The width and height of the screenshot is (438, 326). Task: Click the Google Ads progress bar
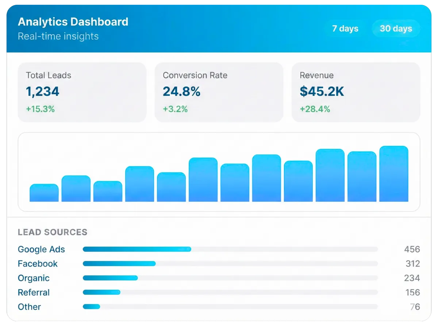click(230, 249)
